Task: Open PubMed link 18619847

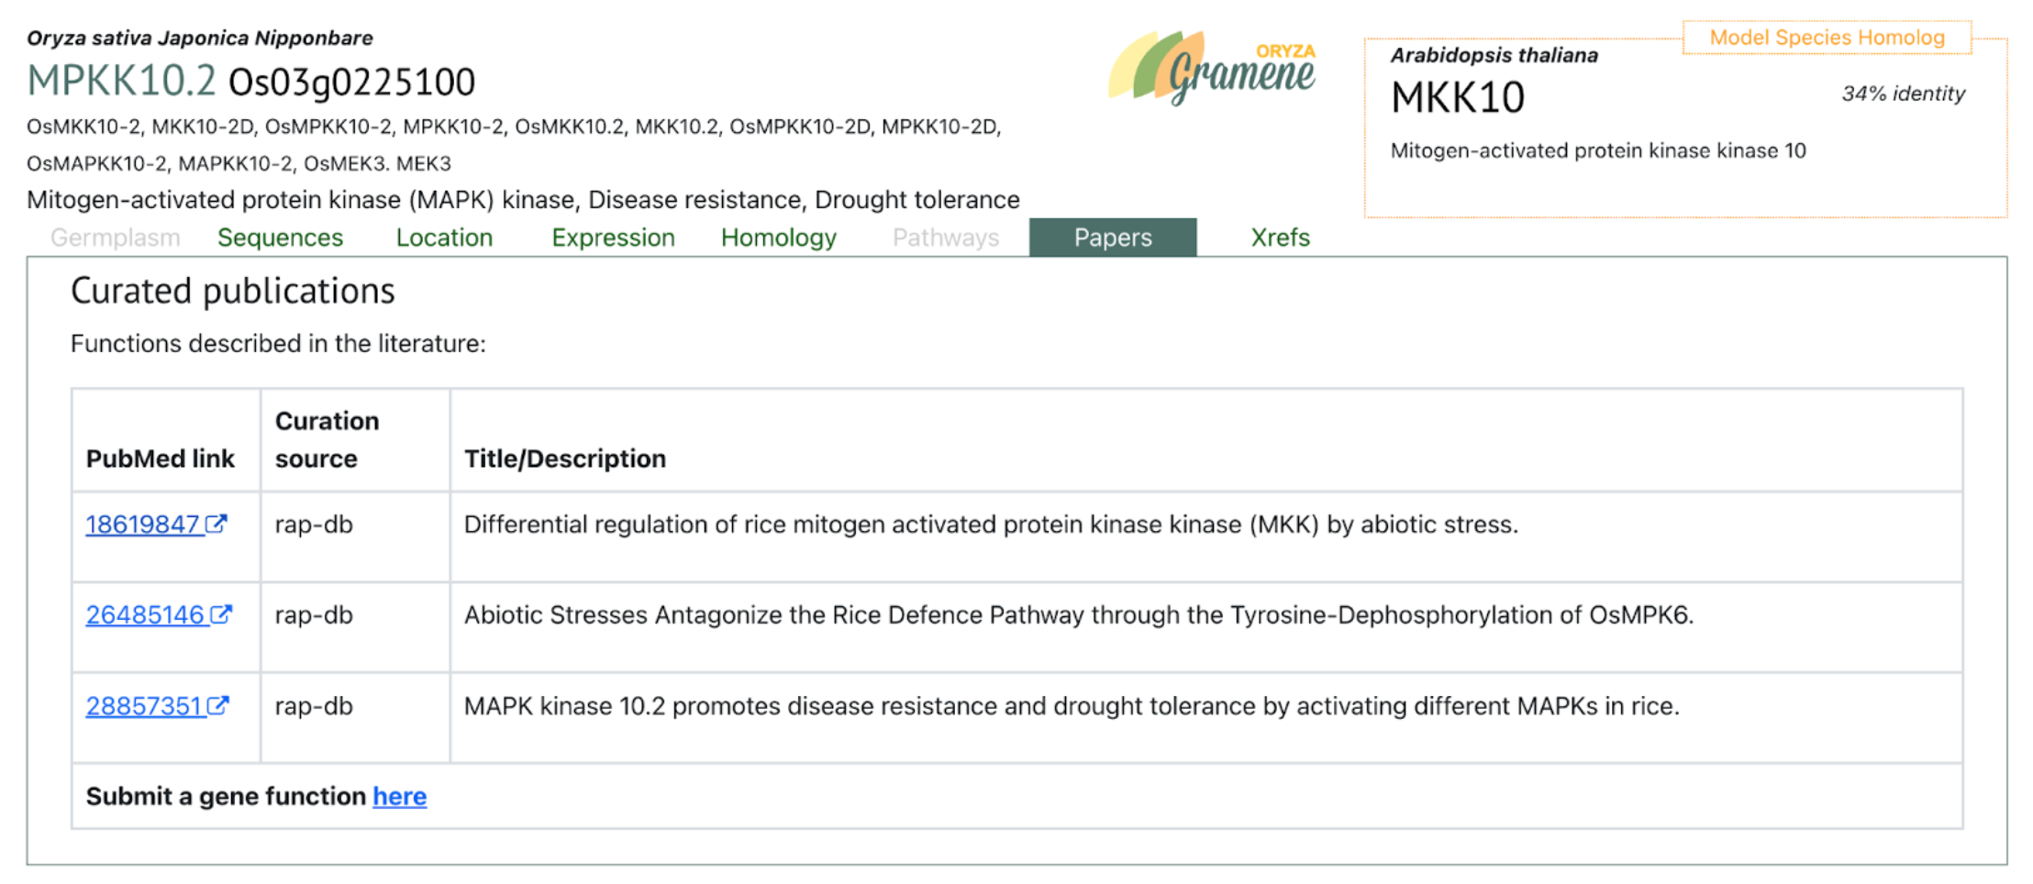Action: tap(142, 525)
